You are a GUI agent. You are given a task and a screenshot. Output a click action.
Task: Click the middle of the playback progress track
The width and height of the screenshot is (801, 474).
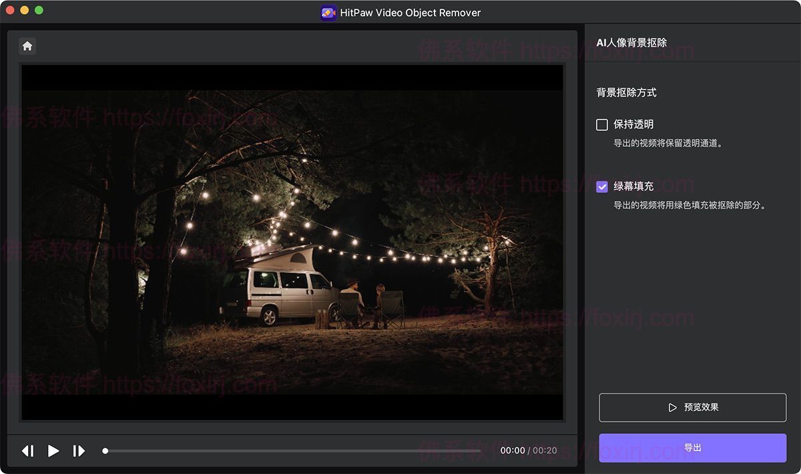[292, 451]
